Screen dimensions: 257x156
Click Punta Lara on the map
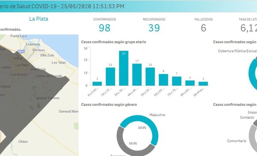tap(18, 36)
